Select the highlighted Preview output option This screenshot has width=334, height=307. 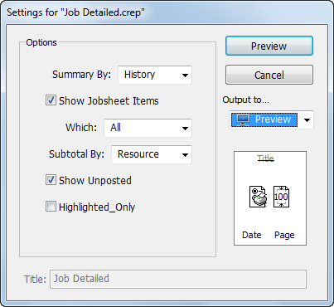point(264,120)
